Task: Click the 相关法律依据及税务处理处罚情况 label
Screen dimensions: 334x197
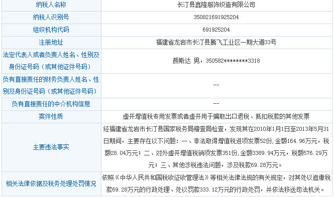Action: tap(51, 184)
